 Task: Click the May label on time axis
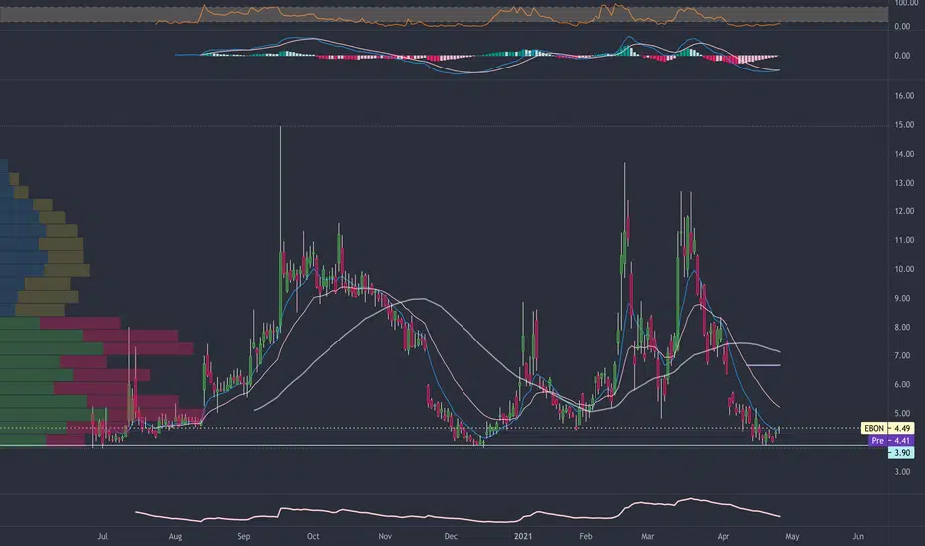[792, 536]
